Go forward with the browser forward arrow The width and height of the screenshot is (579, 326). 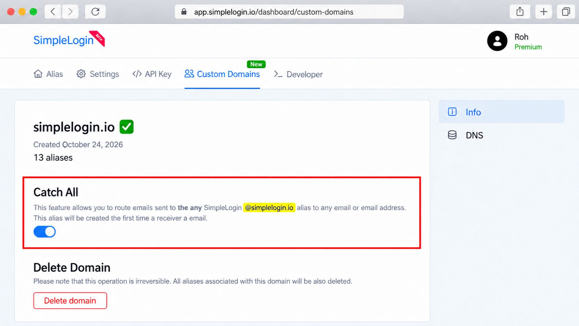click(70, 12)
